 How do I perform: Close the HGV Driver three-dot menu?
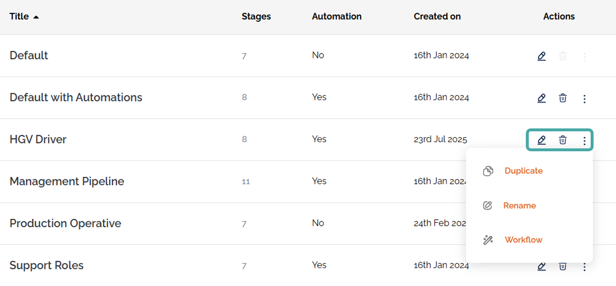(x=584, y=141)
